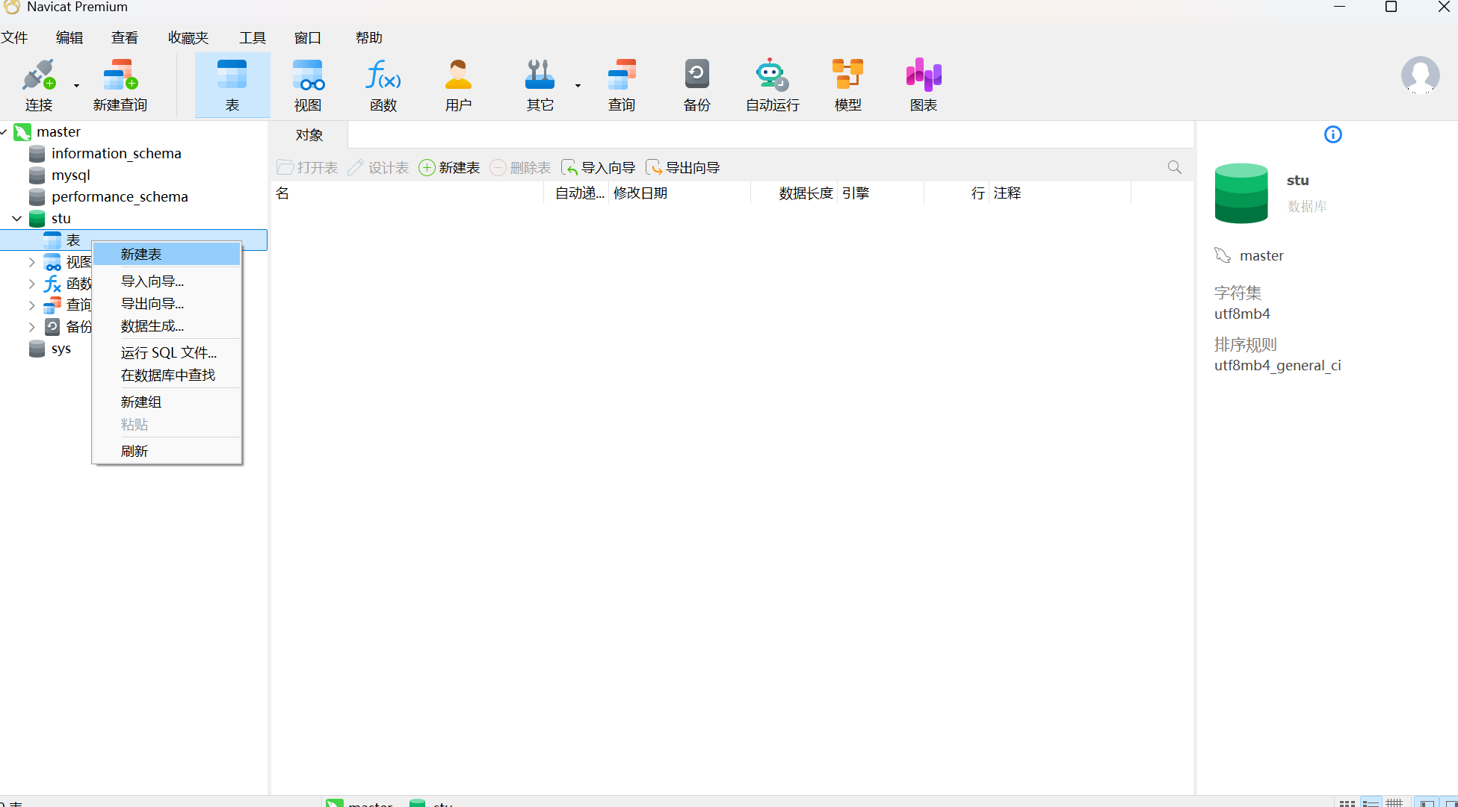Open the Function (函数) toolbar icon

tap(383, 84)
